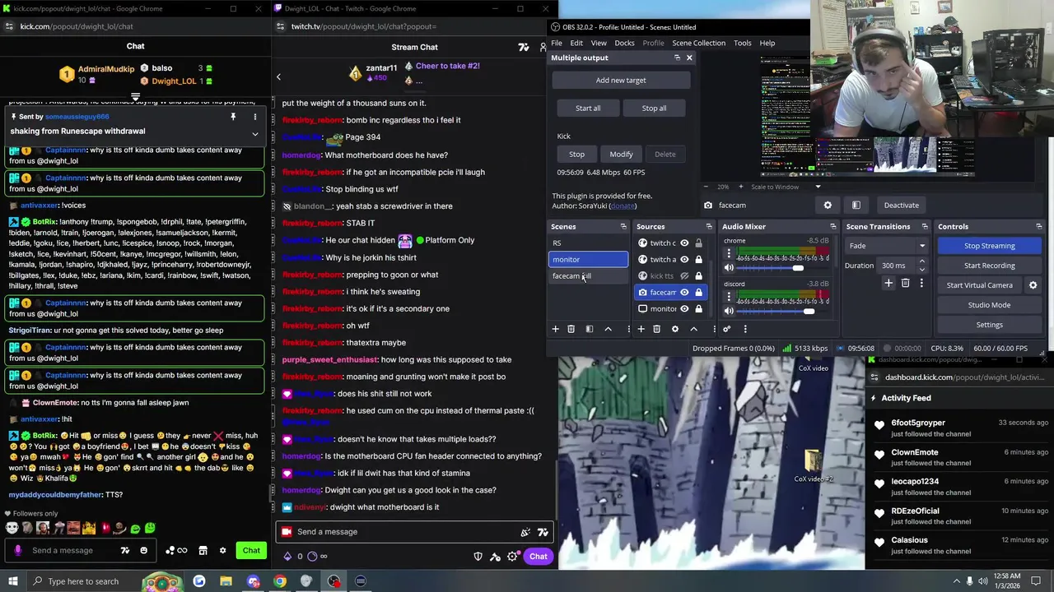Add a new scene in OBS Scenes panel

tap(555, 329)
